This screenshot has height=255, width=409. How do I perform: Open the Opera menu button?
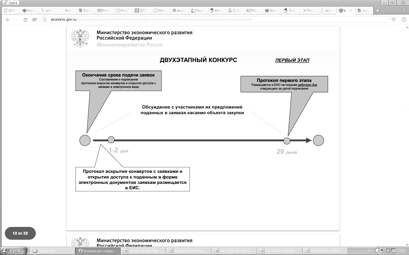[x=10, y=3]
